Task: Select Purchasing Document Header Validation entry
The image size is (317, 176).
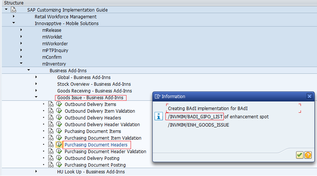Action: (x=105, y=152)
